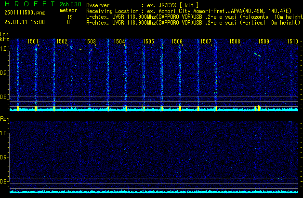Click the 1503 time marker
This screenshot has height=198, width=303.
click(91, 42)
